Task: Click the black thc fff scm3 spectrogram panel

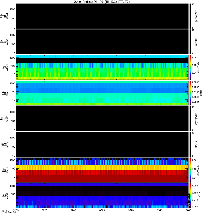Action: (102, 144)
